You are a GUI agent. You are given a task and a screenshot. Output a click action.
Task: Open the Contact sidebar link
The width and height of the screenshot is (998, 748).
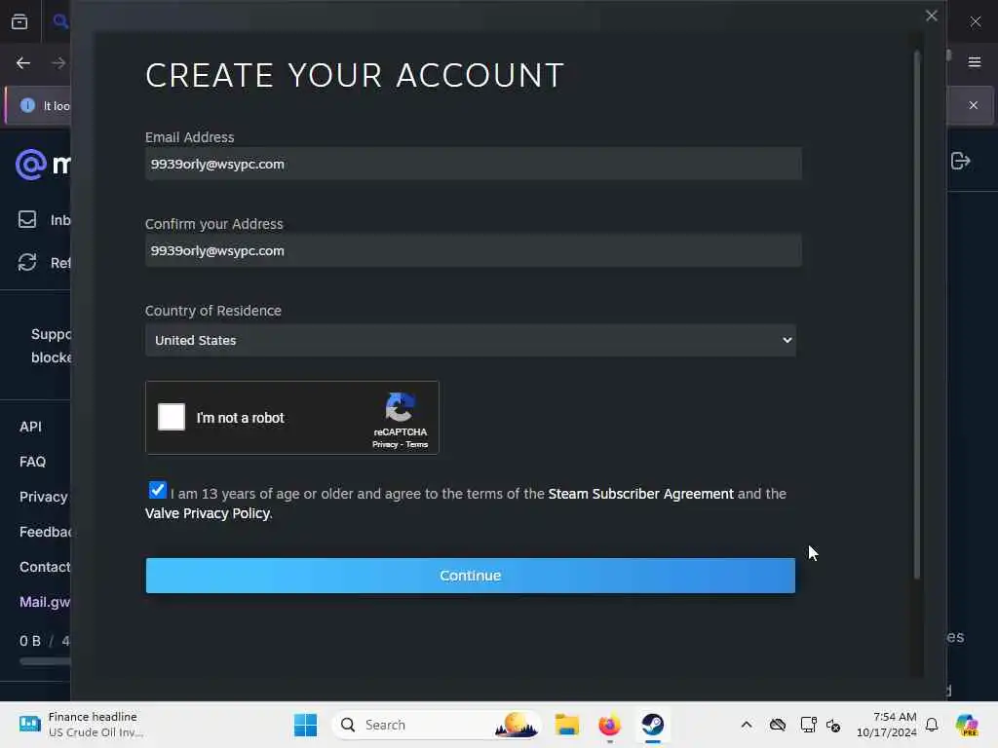coord(45,567)
